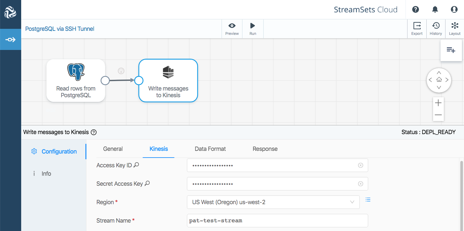The width and height of the screenshot is (464, 231).
Task: Open the PostgreSQL via SSH Tunnel pipeline link
Action: [60, 29]
